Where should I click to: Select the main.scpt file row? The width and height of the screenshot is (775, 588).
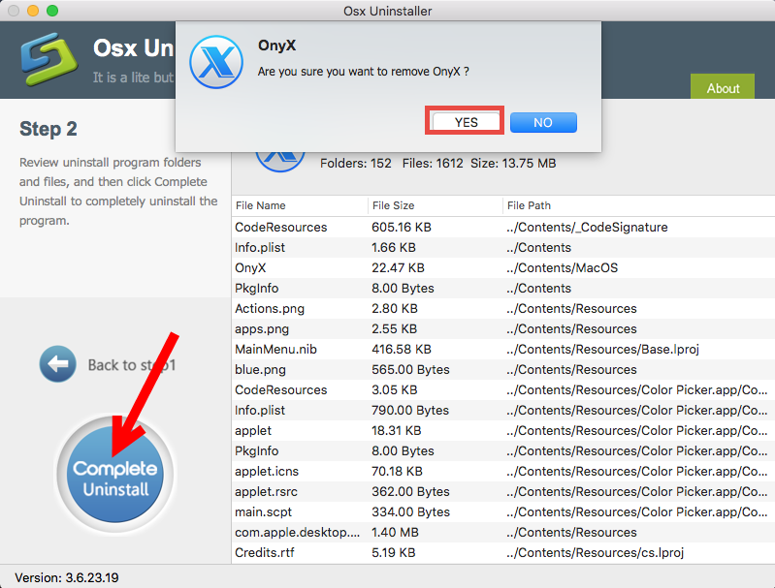(503, 512)
